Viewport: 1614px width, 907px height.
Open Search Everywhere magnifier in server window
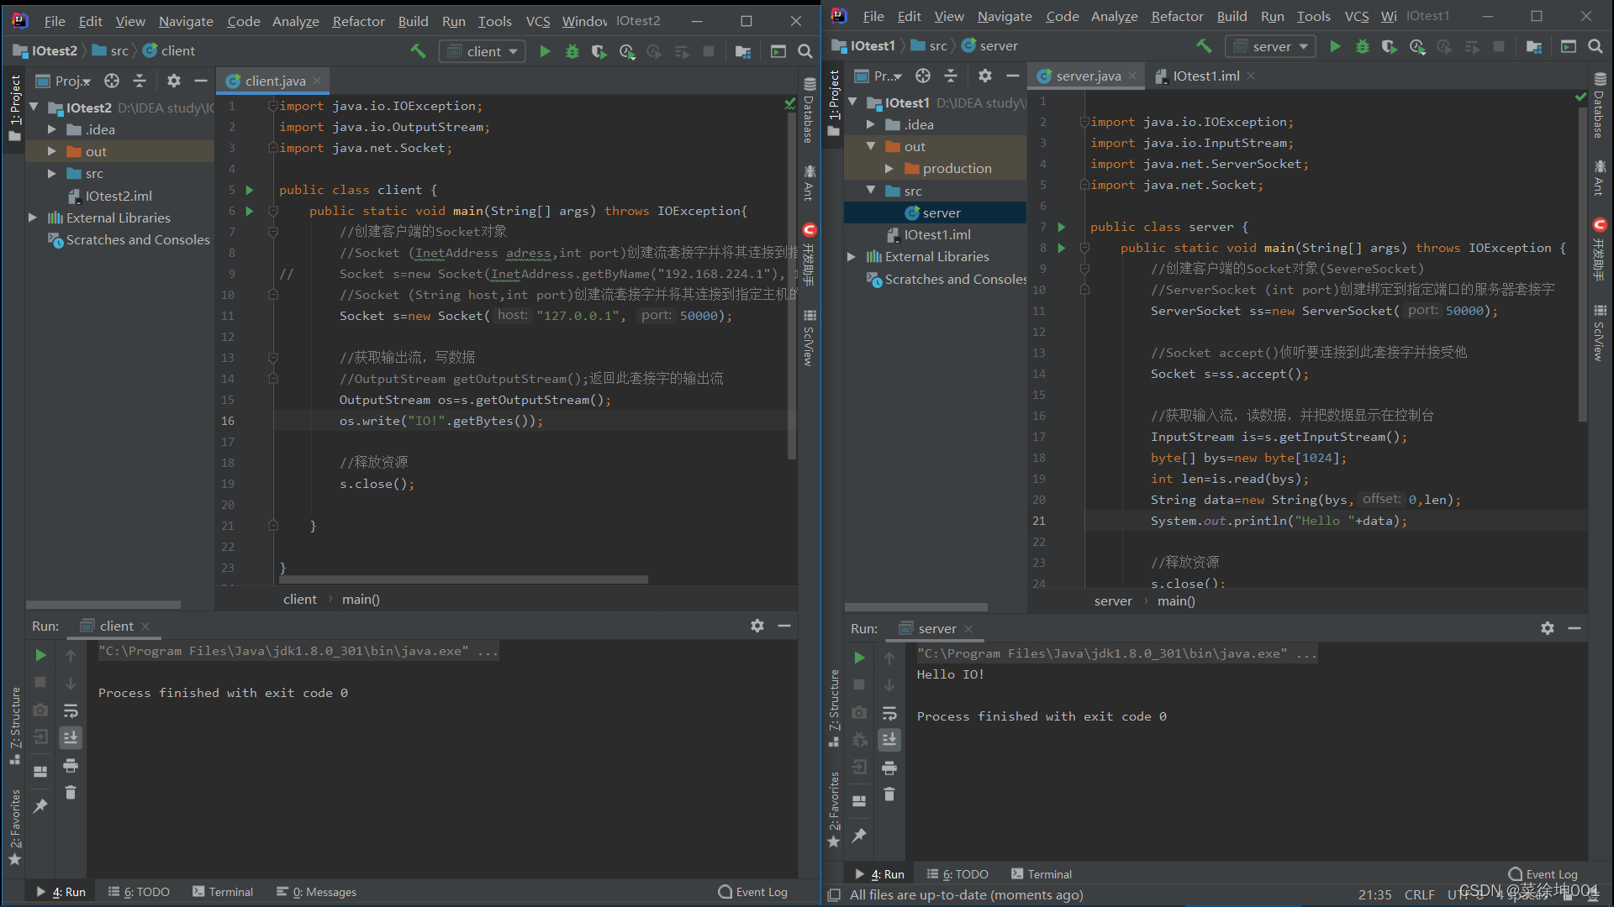click(1596, 47)
